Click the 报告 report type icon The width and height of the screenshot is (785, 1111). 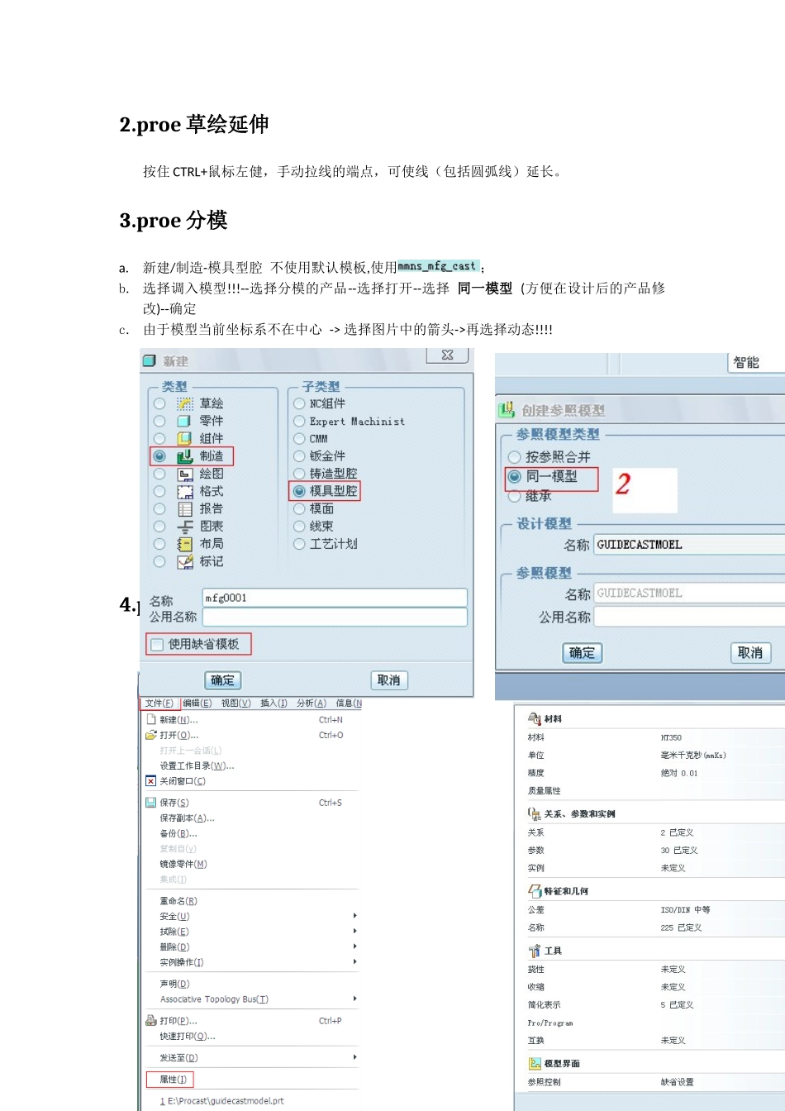pyautogui.click(x=185, y=508)
